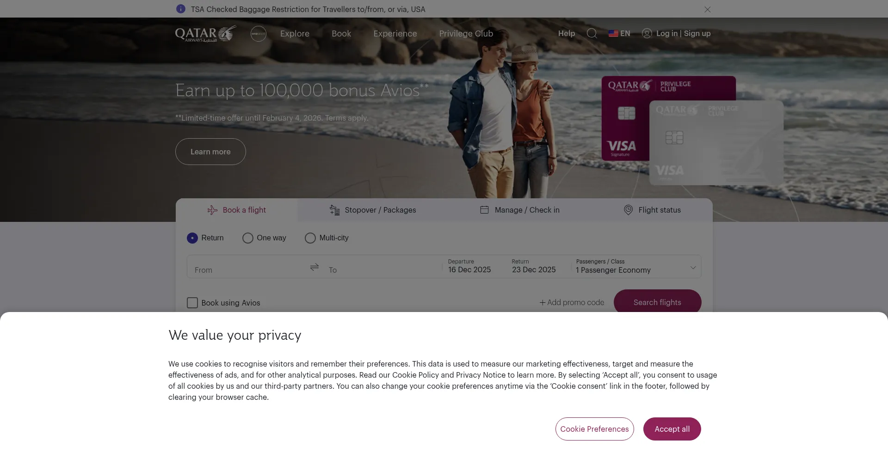The width and height of the screenshot is (888, 459).
Task: Click the user account icon next to Log in
Action: click(647, 33)
